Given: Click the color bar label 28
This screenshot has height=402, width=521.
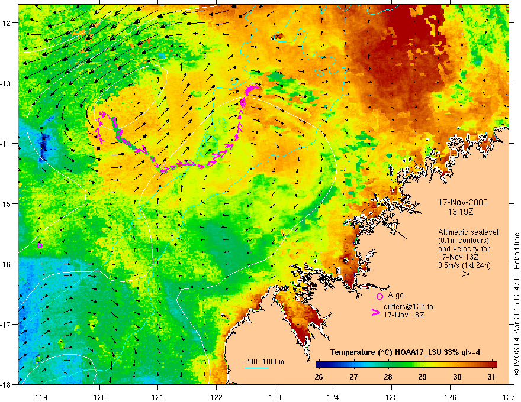Looking at the screenshot, I should 388,377.
